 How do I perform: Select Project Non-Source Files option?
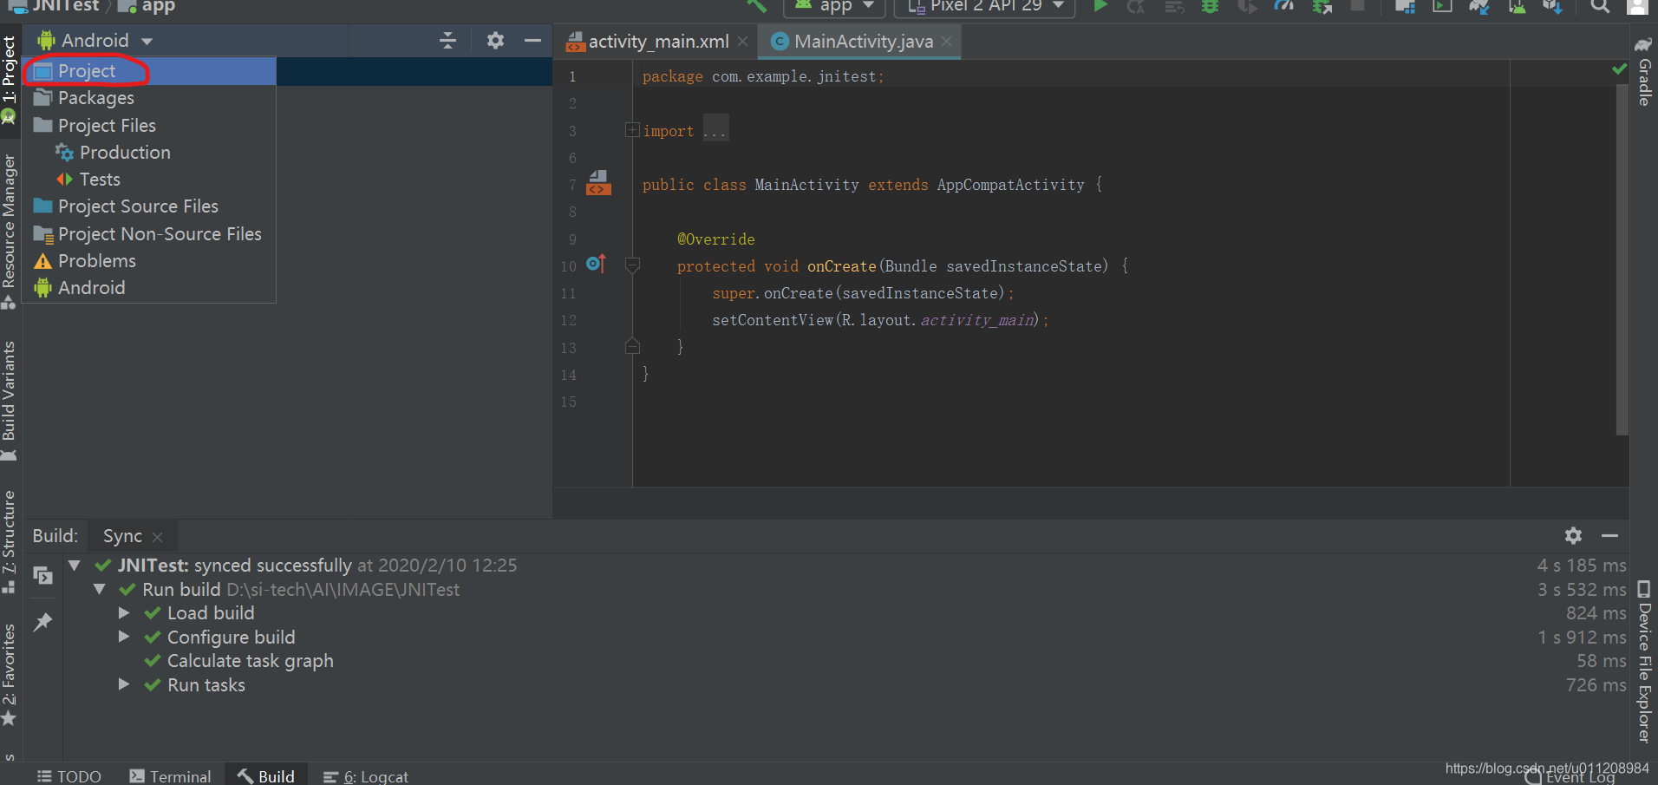pos(149,234)
